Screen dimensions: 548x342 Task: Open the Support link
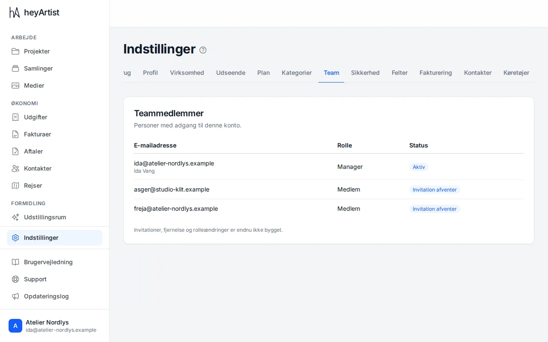(x=54, y=279)
